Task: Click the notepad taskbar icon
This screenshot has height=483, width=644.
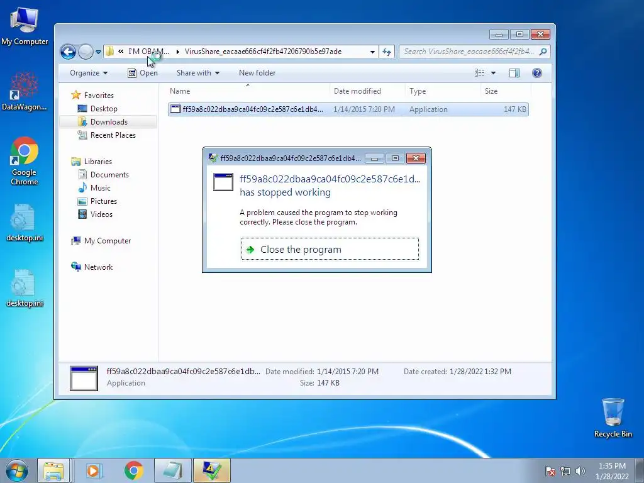Action: point(173,470)
